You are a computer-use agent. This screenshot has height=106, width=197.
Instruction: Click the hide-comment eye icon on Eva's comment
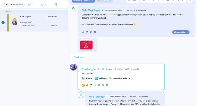(x=99, y=85)
